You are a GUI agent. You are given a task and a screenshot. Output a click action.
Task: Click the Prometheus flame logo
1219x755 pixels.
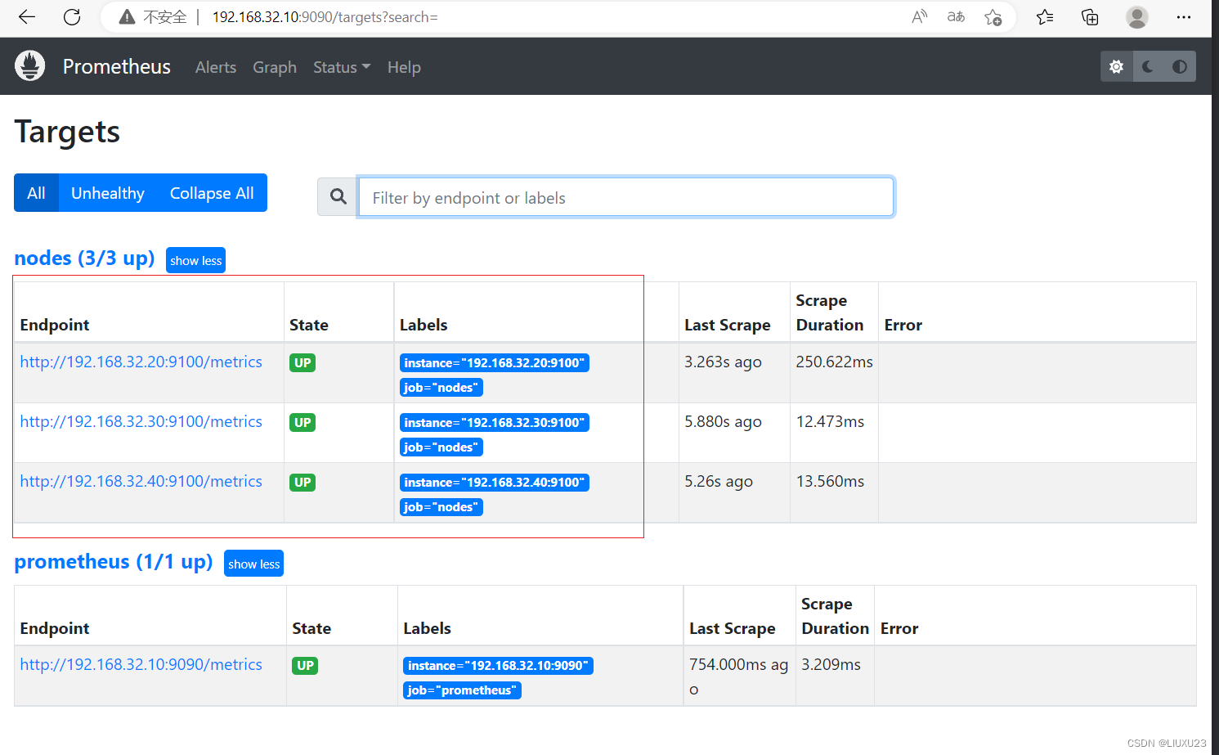[30, 66]
